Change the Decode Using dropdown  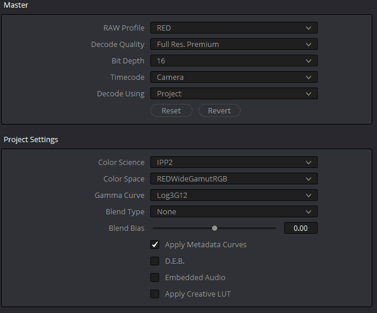click(x=234, y=93)
